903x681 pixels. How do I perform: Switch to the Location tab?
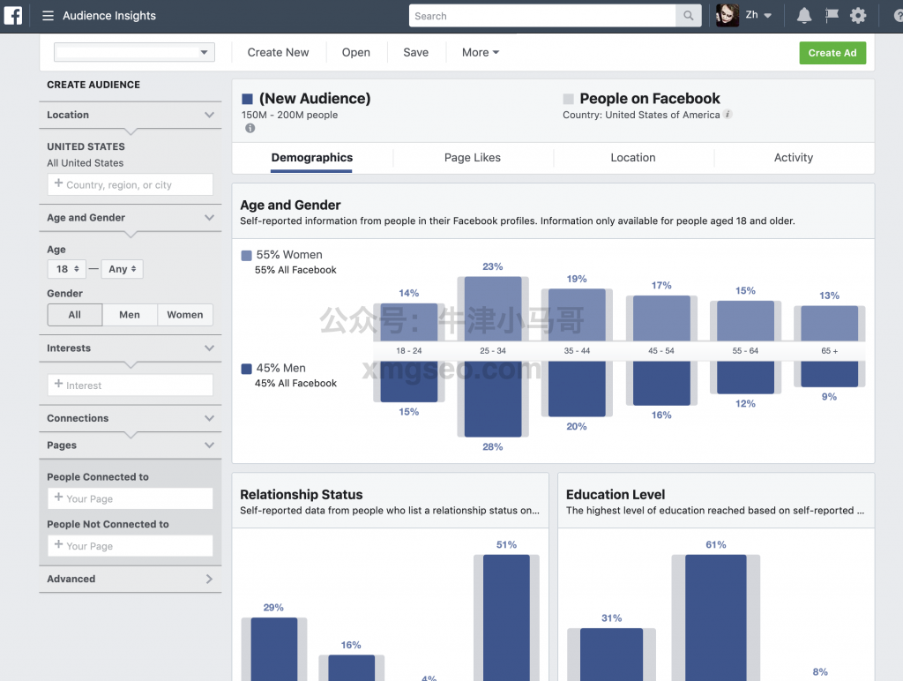pyautogui.click(x=633, y=158)
